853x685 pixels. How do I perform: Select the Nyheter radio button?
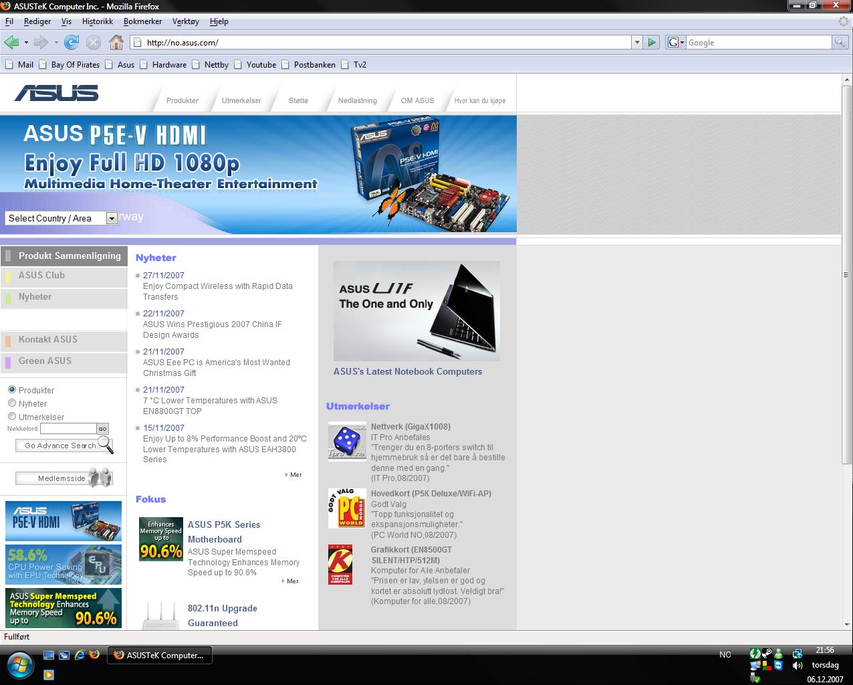12,403
